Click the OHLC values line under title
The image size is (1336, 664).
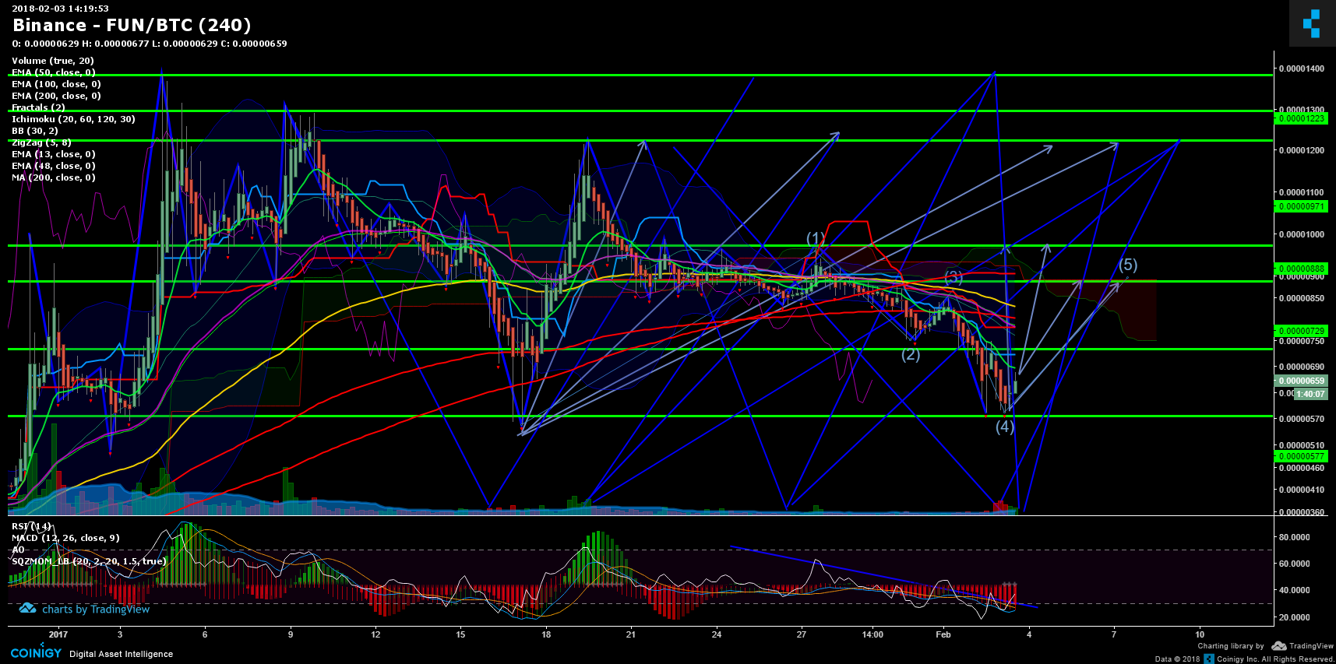coord(150,44)
